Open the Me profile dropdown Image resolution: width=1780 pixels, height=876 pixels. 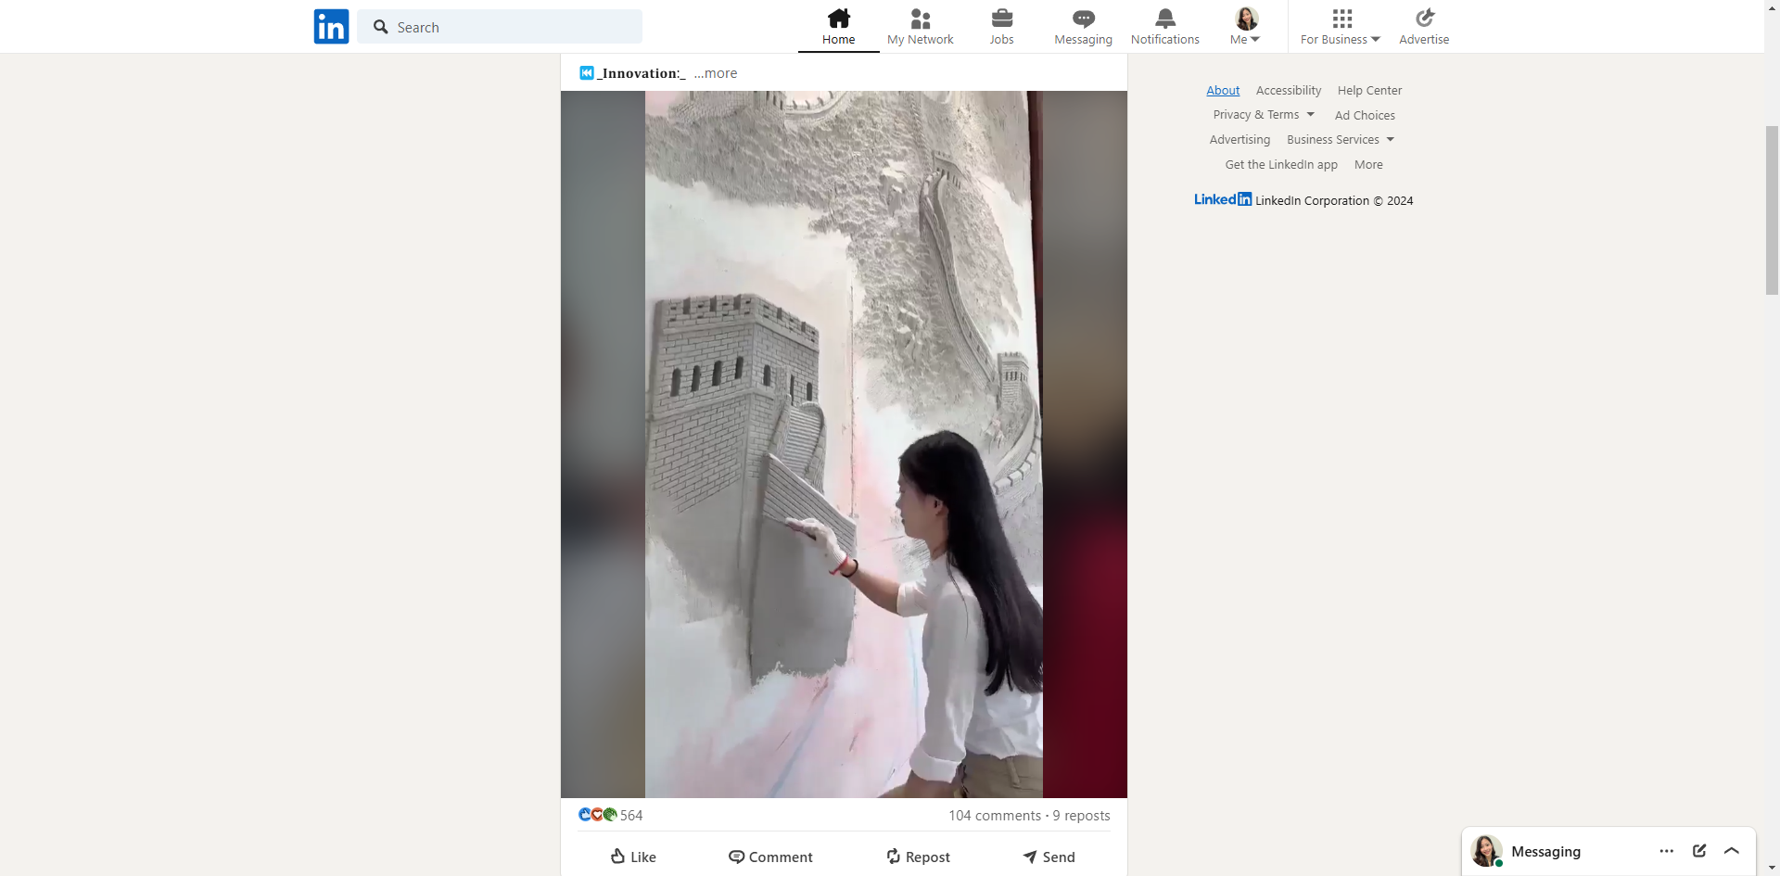click(1245, 27)
